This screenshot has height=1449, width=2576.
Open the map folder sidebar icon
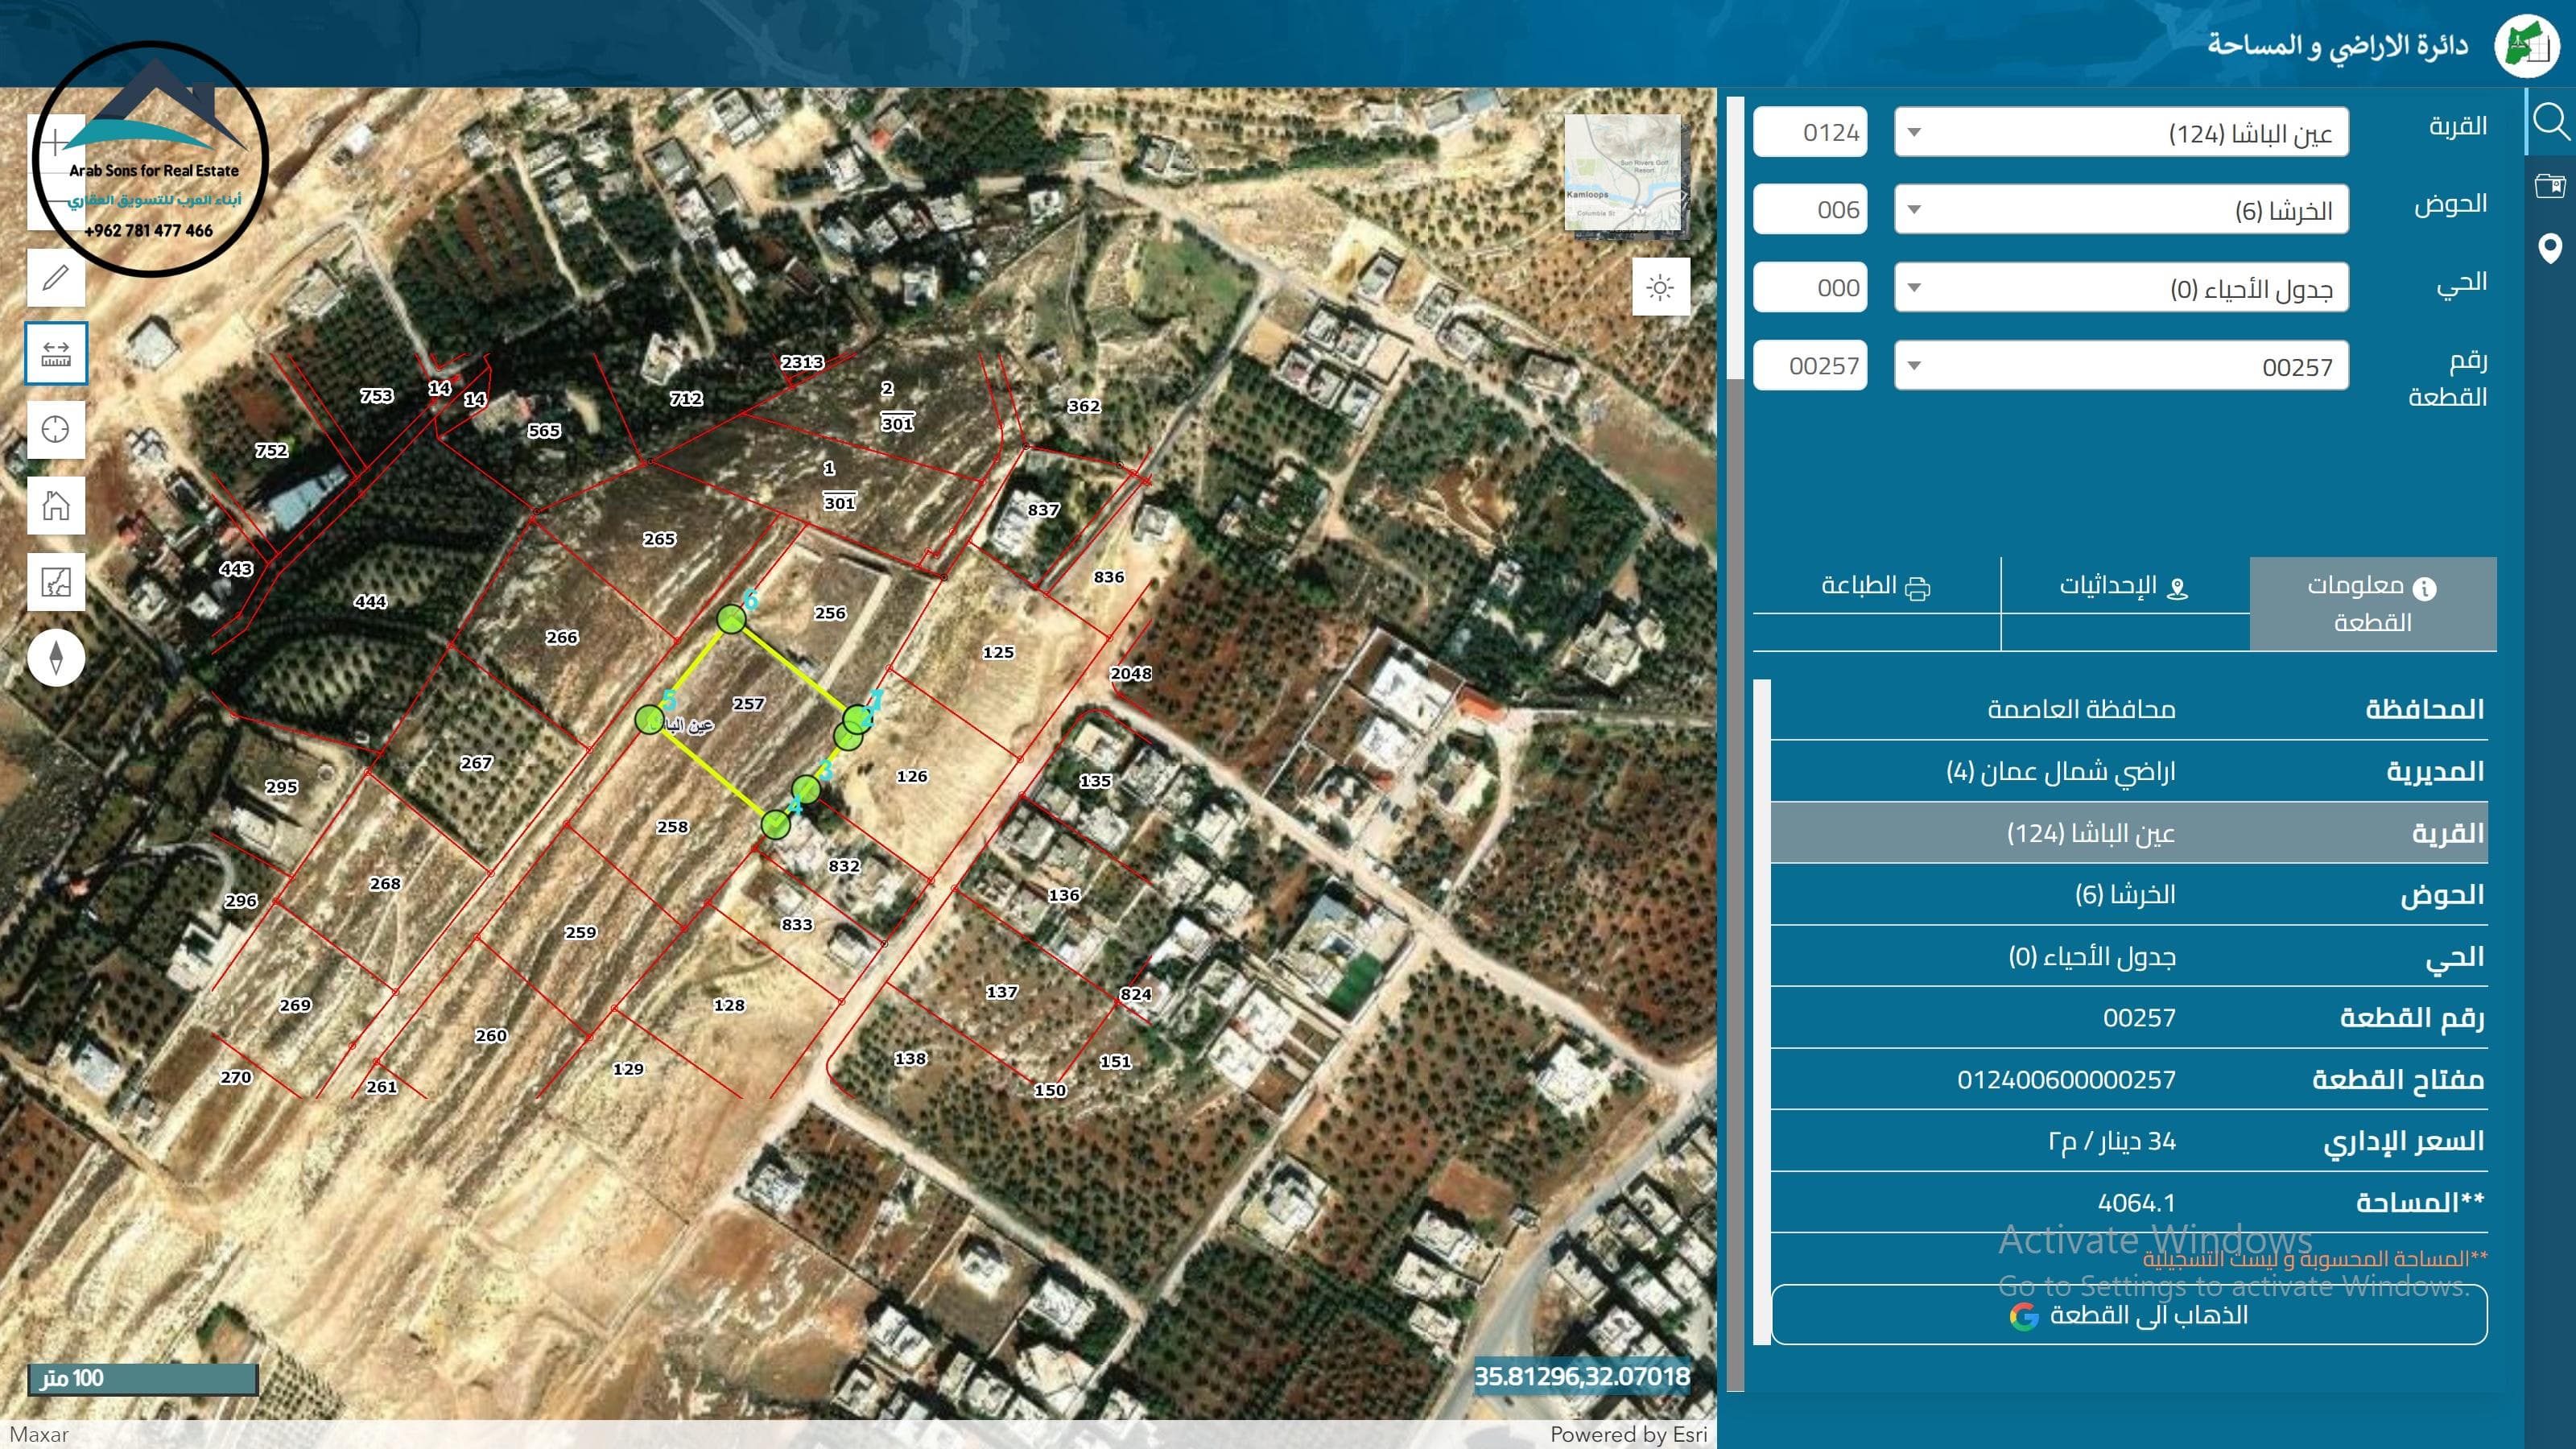[x=2550, y=185]
